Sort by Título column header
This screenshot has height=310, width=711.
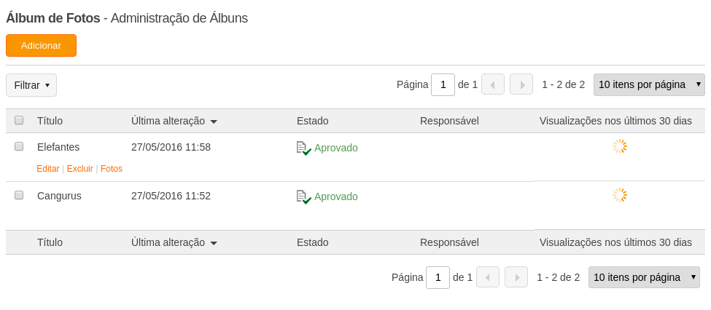coord(50,121)
